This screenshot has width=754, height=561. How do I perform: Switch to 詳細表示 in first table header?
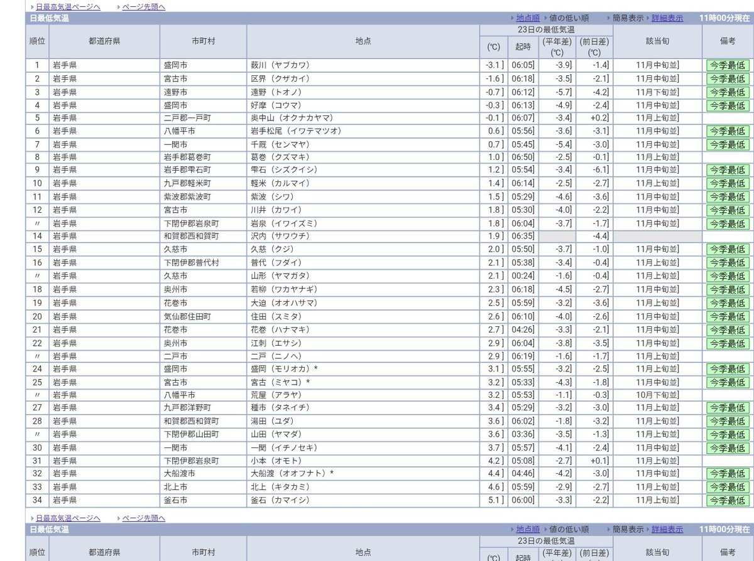tap(667, 18)
